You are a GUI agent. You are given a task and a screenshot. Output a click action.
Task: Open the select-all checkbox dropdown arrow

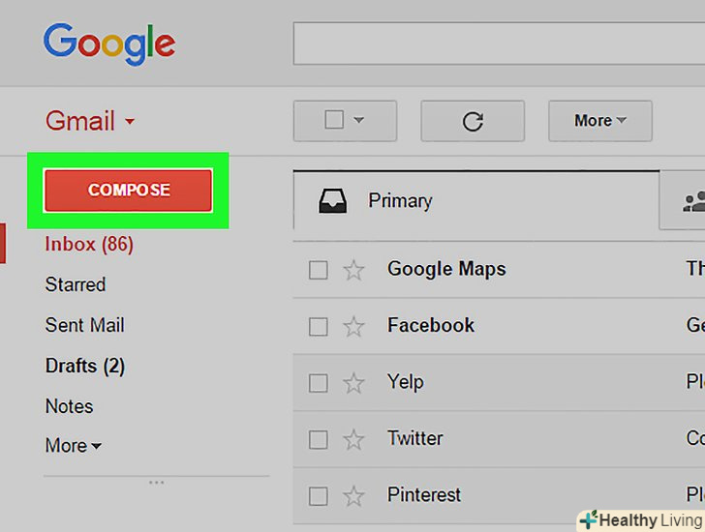pos(358,120)
